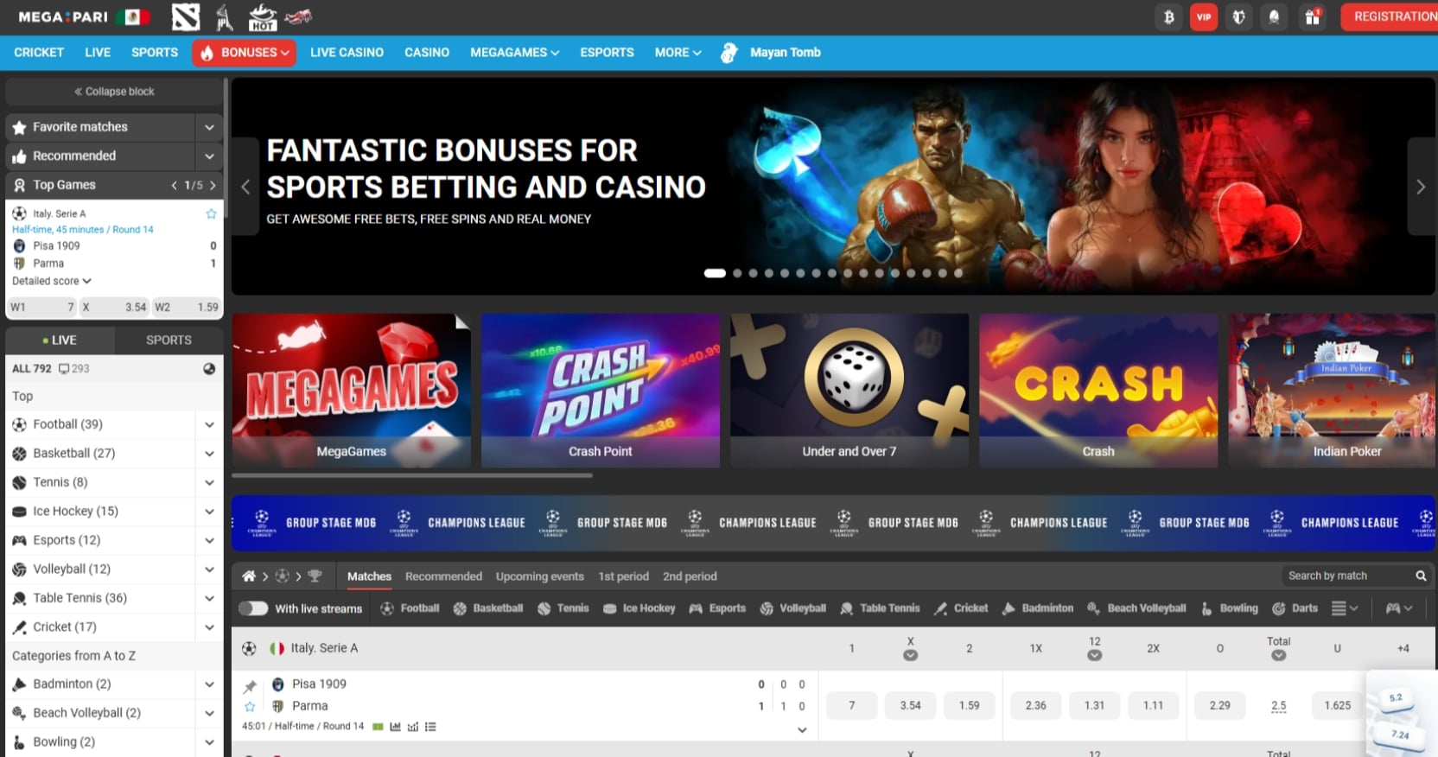Open LIVE CASINO in the main navigation
Viewport: 1438px width, 757px height.
click(x=347, y=53)
